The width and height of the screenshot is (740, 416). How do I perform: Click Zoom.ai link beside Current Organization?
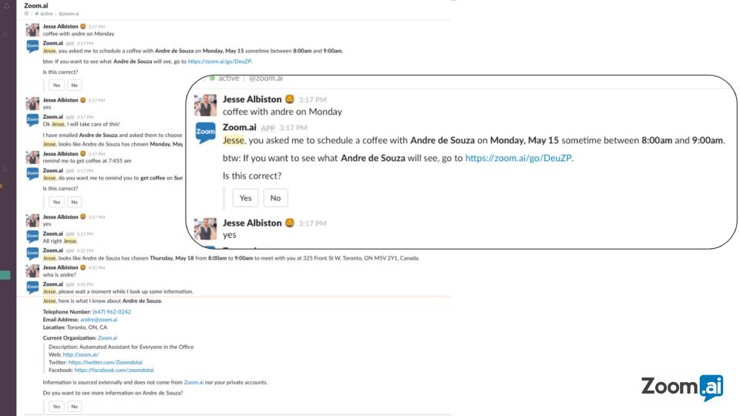click(107, 337)
